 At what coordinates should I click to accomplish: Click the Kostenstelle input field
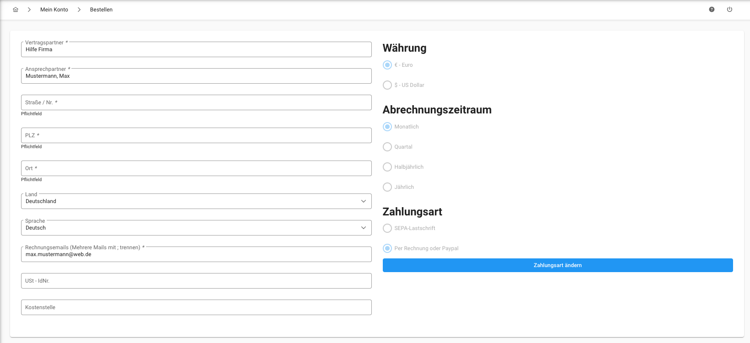196,307
